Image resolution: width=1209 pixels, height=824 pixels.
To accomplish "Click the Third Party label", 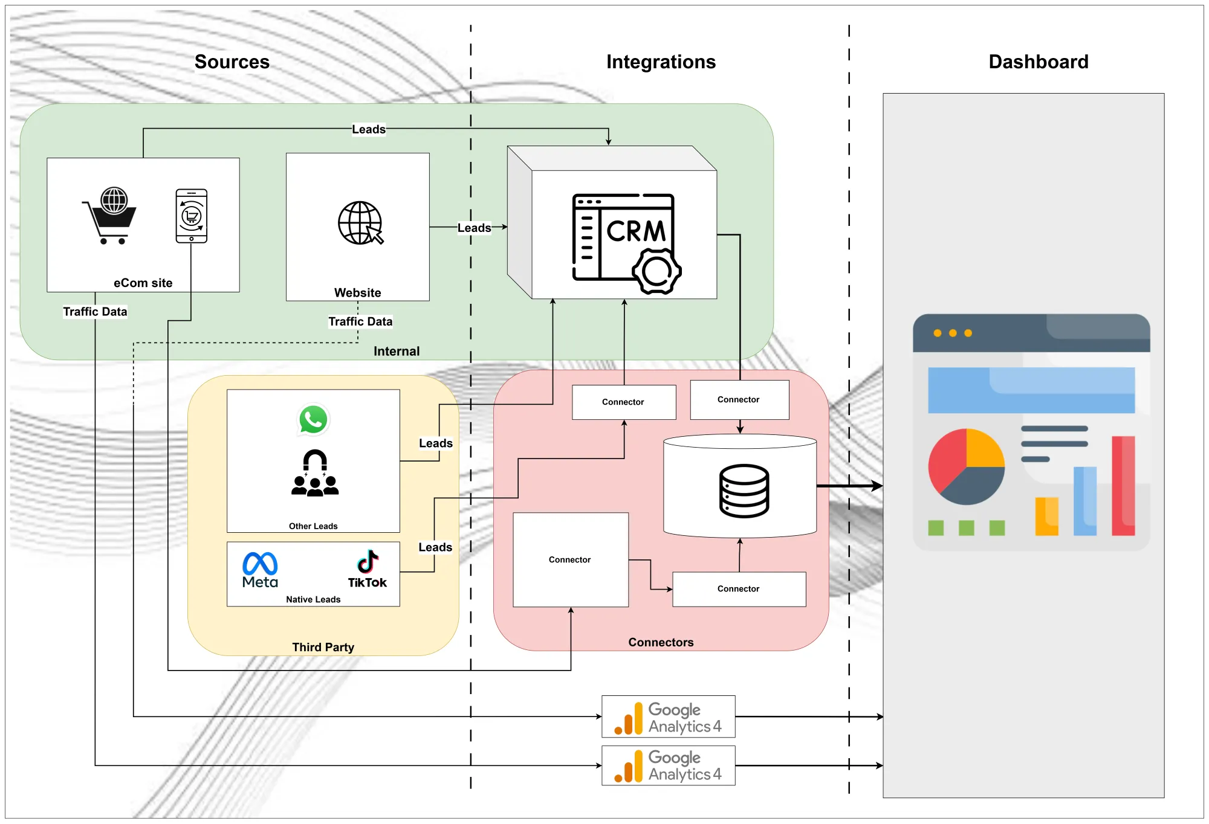I will 323,647.
